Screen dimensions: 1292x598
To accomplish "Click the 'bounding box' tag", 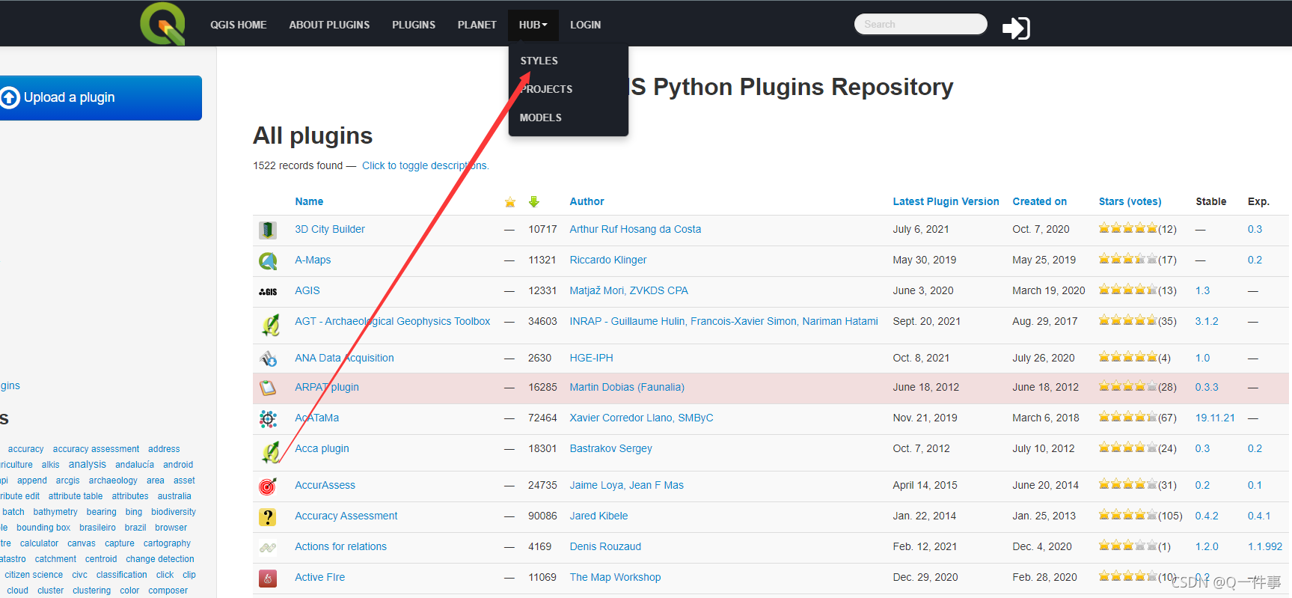I will click(x=43, y=528).
